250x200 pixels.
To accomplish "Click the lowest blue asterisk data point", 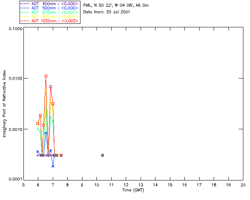I will click(53, 166).
